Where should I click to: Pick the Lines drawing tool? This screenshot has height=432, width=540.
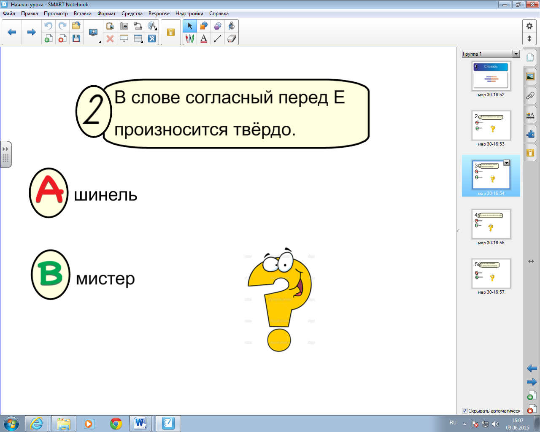tap(218, 39)
